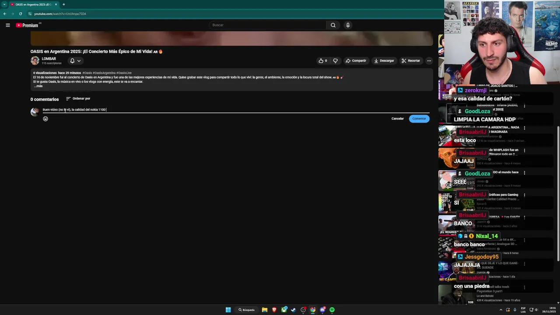560x315 pixels.
Task: Select the OASIS en Argentina browser tab
Action: click(34, 4)
